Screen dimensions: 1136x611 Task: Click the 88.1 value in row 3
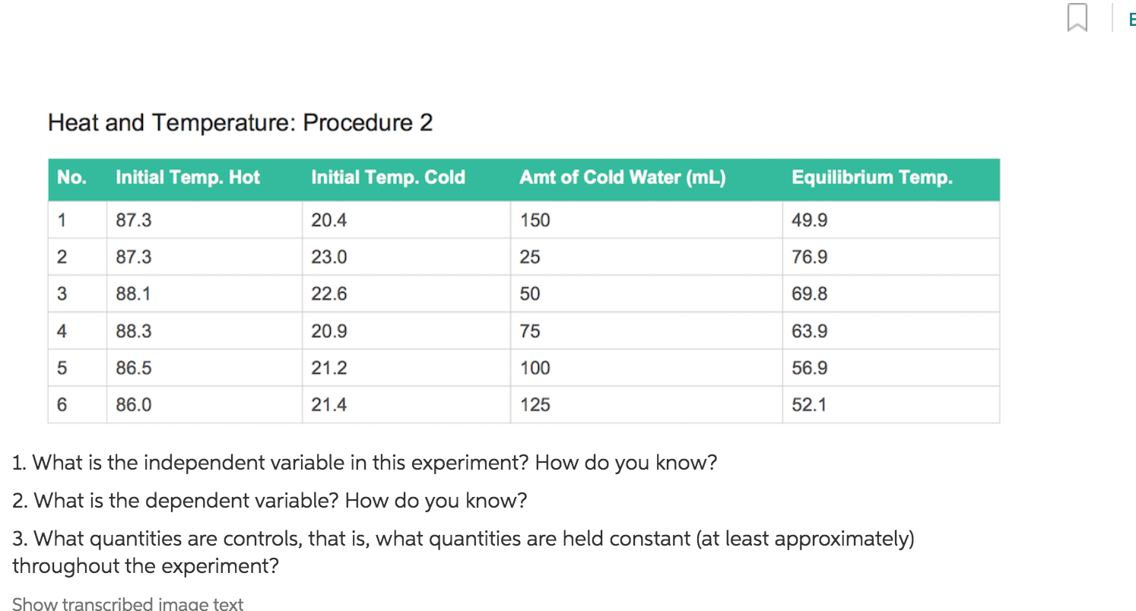pyautogui.click(x=134, y=293)
